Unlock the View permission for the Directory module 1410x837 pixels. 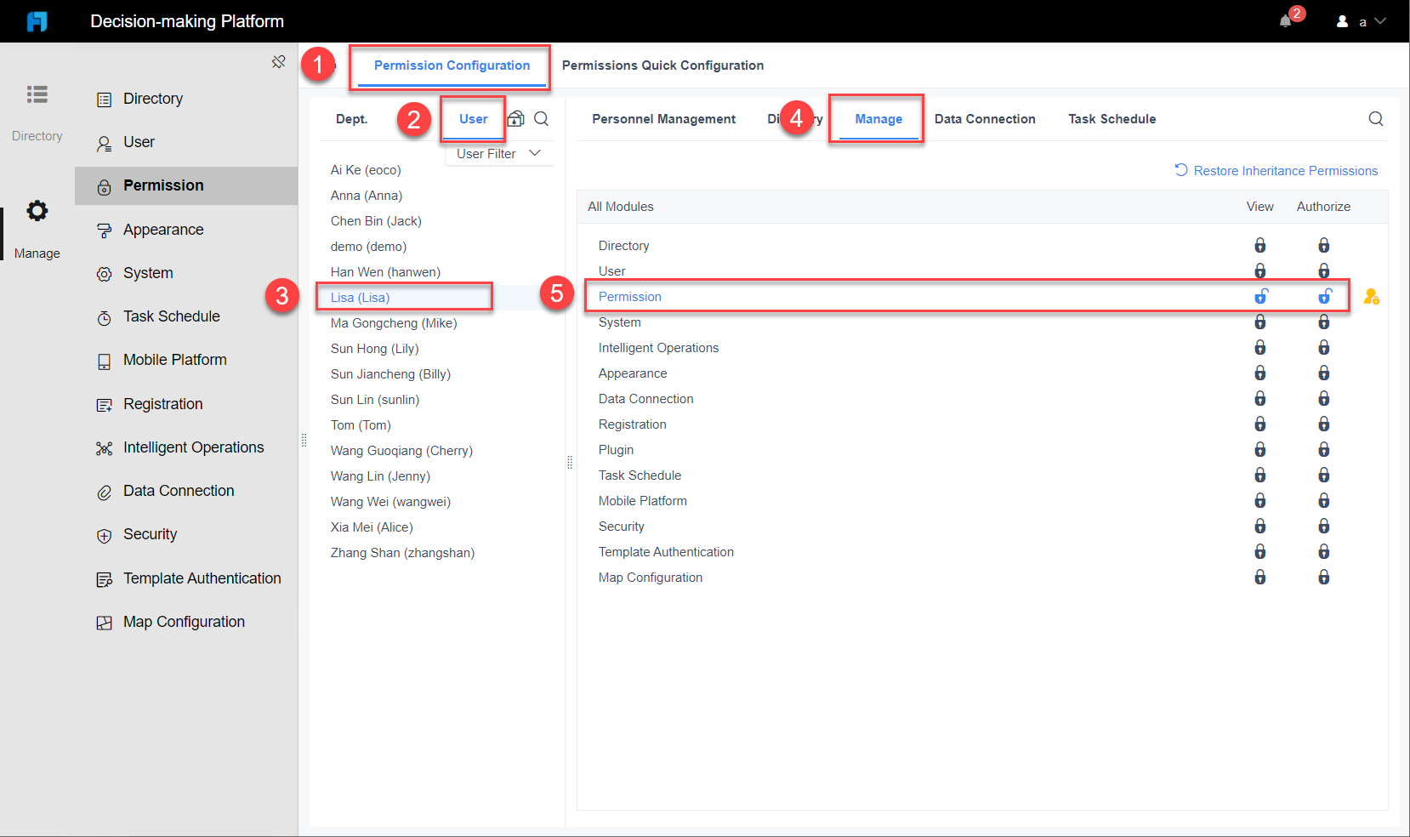pos(1260,245)
